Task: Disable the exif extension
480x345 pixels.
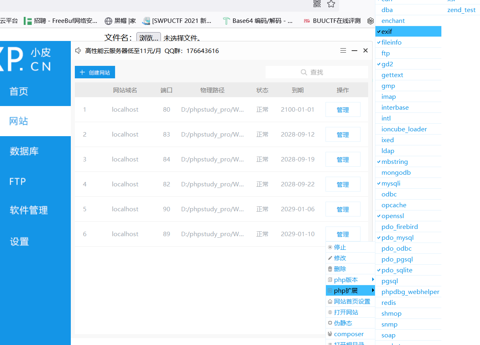Action: point(408,31)
